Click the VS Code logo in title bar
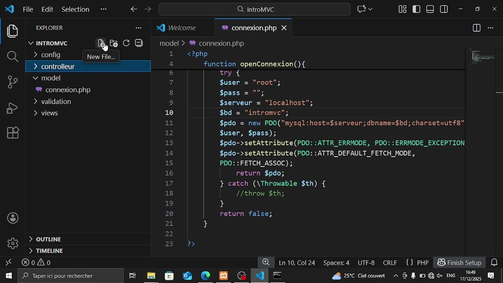 [9, 9]
